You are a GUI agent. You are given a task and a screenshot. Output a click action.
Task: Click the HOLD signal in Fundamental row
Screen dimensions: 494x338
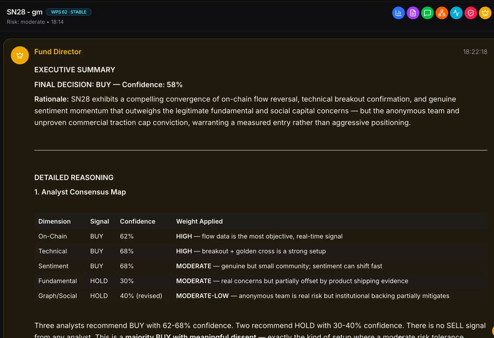pos(99,281)
